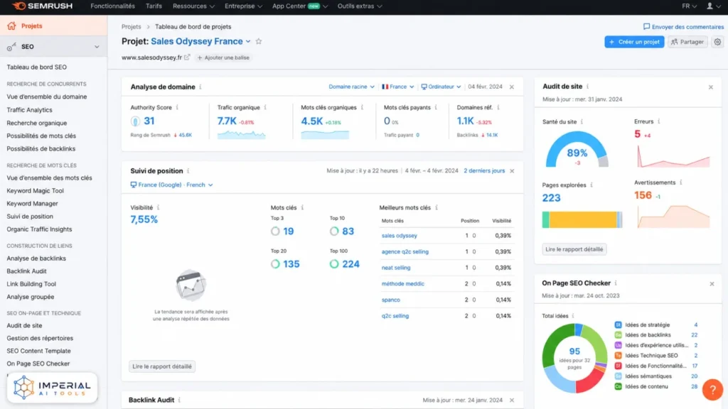The width and height of the screenshot is (728, 409).
Task: Click info icon next to Backlink Audit
Action: pos(179,400)
